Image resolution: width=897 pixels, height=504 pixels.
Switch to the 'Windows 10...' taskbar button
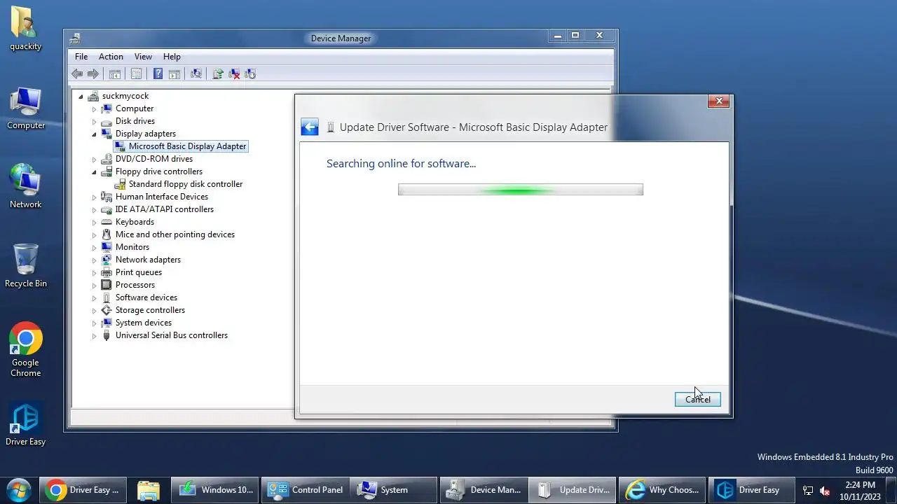point(216,490)
